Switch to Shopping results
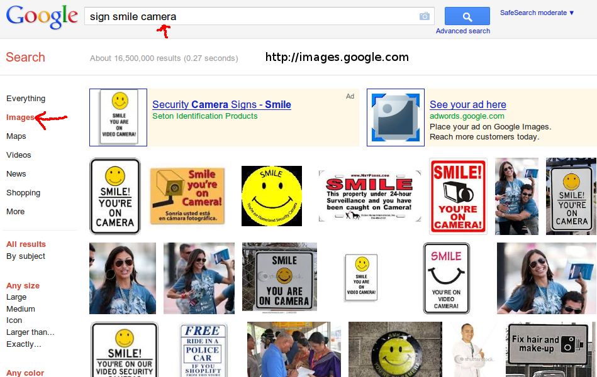 click(23, 192)
